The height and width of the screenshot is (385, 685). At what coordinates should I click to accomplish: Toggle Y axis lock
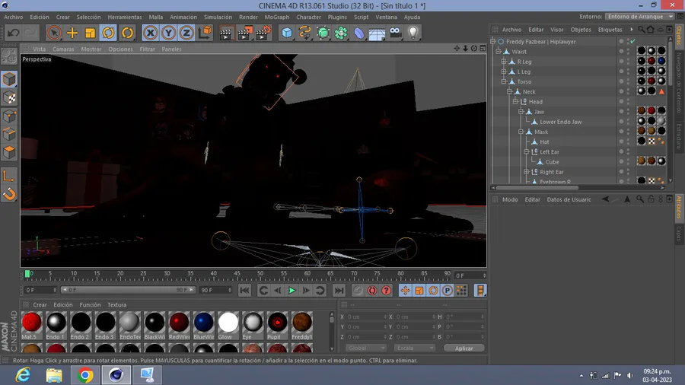pos(168,33)
